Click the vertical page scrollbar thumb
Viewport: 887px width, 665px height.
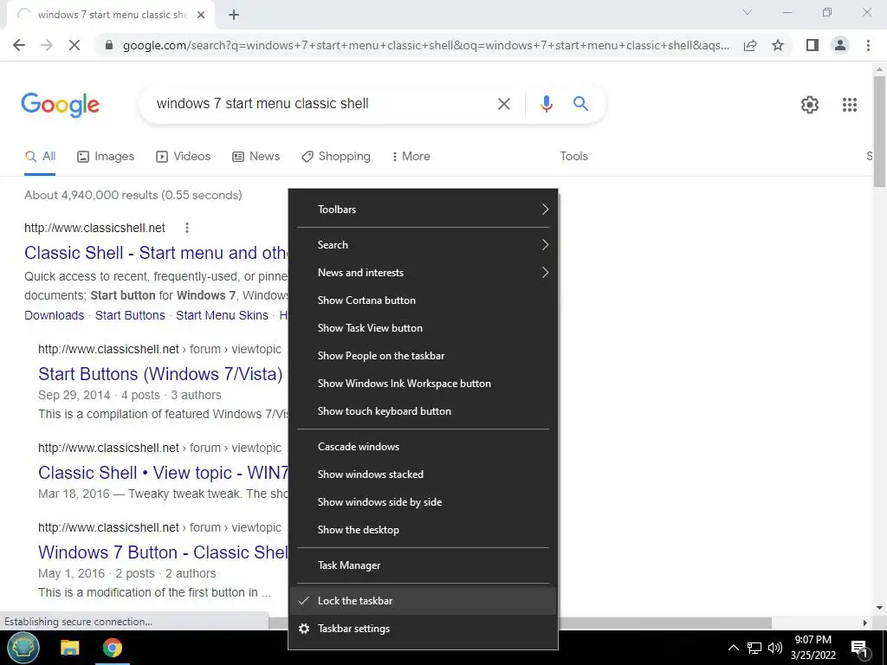click(879, 131)
